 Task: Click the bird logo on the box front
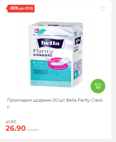click(x=40, y=31)
